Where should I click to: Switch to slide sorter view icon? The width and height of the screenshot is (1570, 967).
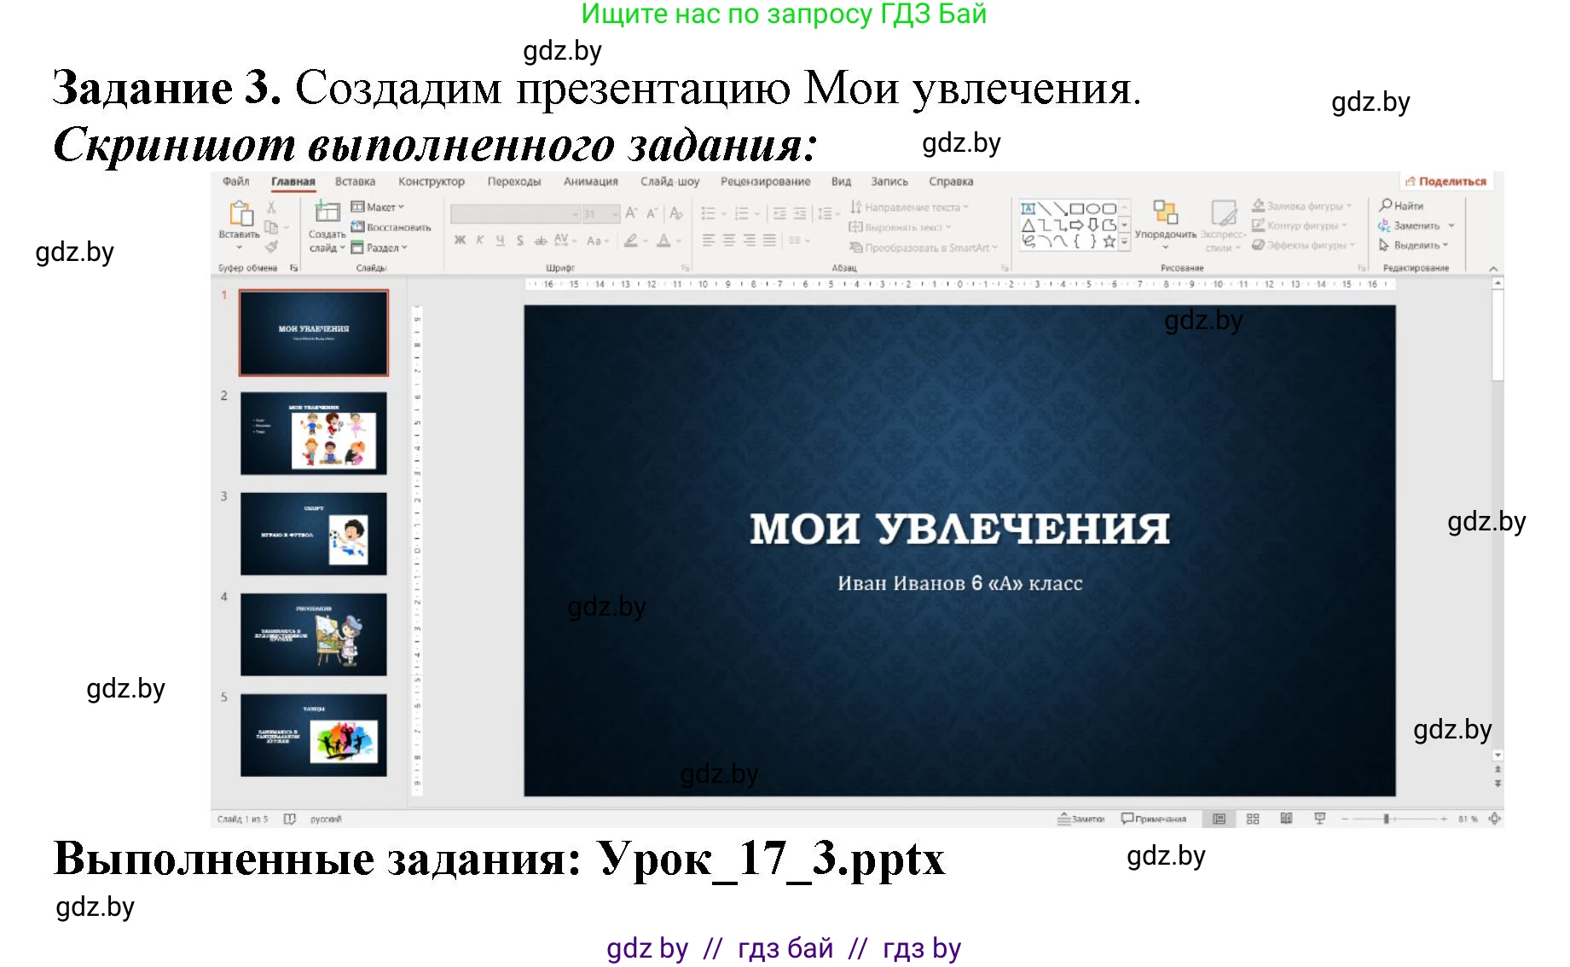point(1253,819)
